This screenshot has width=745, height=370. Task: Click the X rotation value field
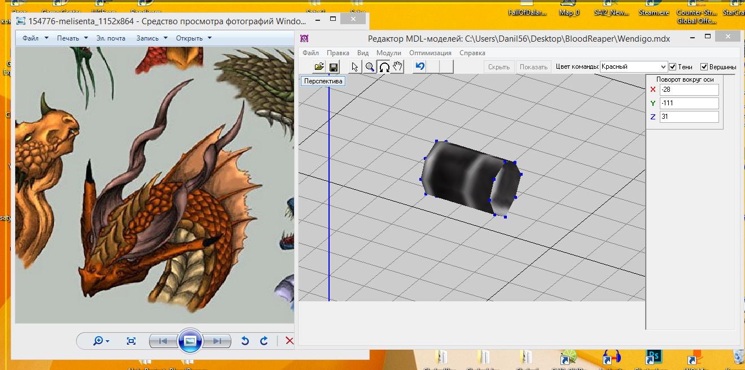(x=689, y=90)
